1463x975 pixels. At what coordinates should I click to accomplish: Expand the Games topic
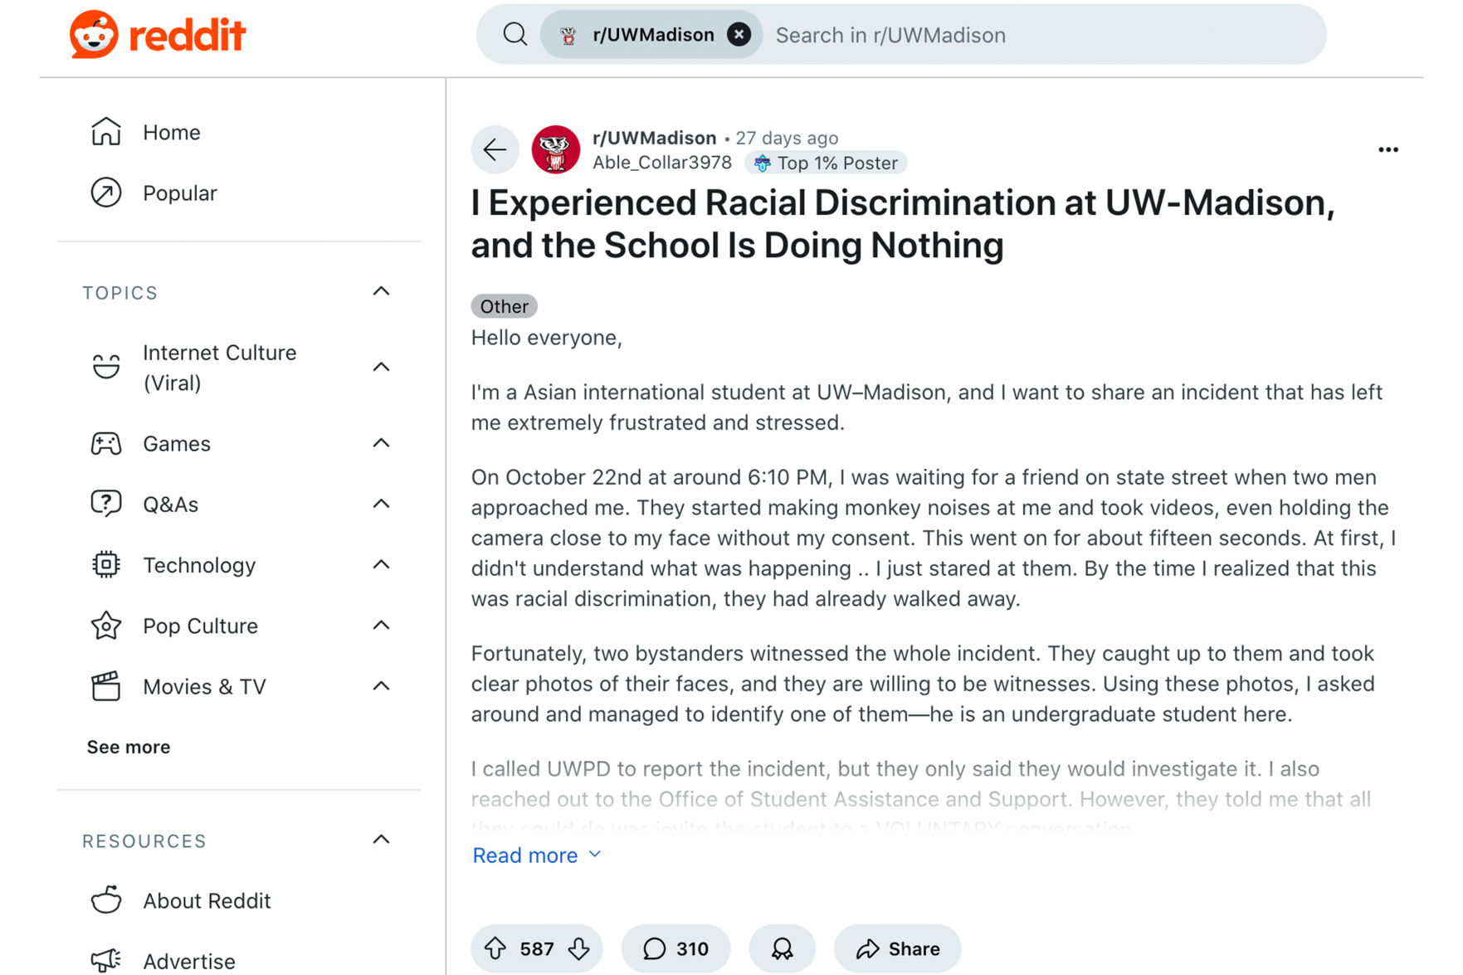(x=381, y=443)
